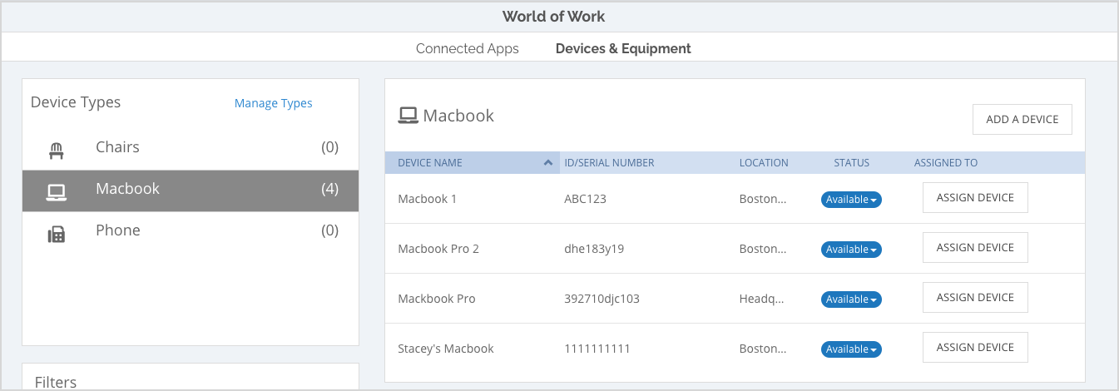The height and width of the screenshot is (391, 1119).
Task: Select Macbook device type
Action: coord(191,191)
